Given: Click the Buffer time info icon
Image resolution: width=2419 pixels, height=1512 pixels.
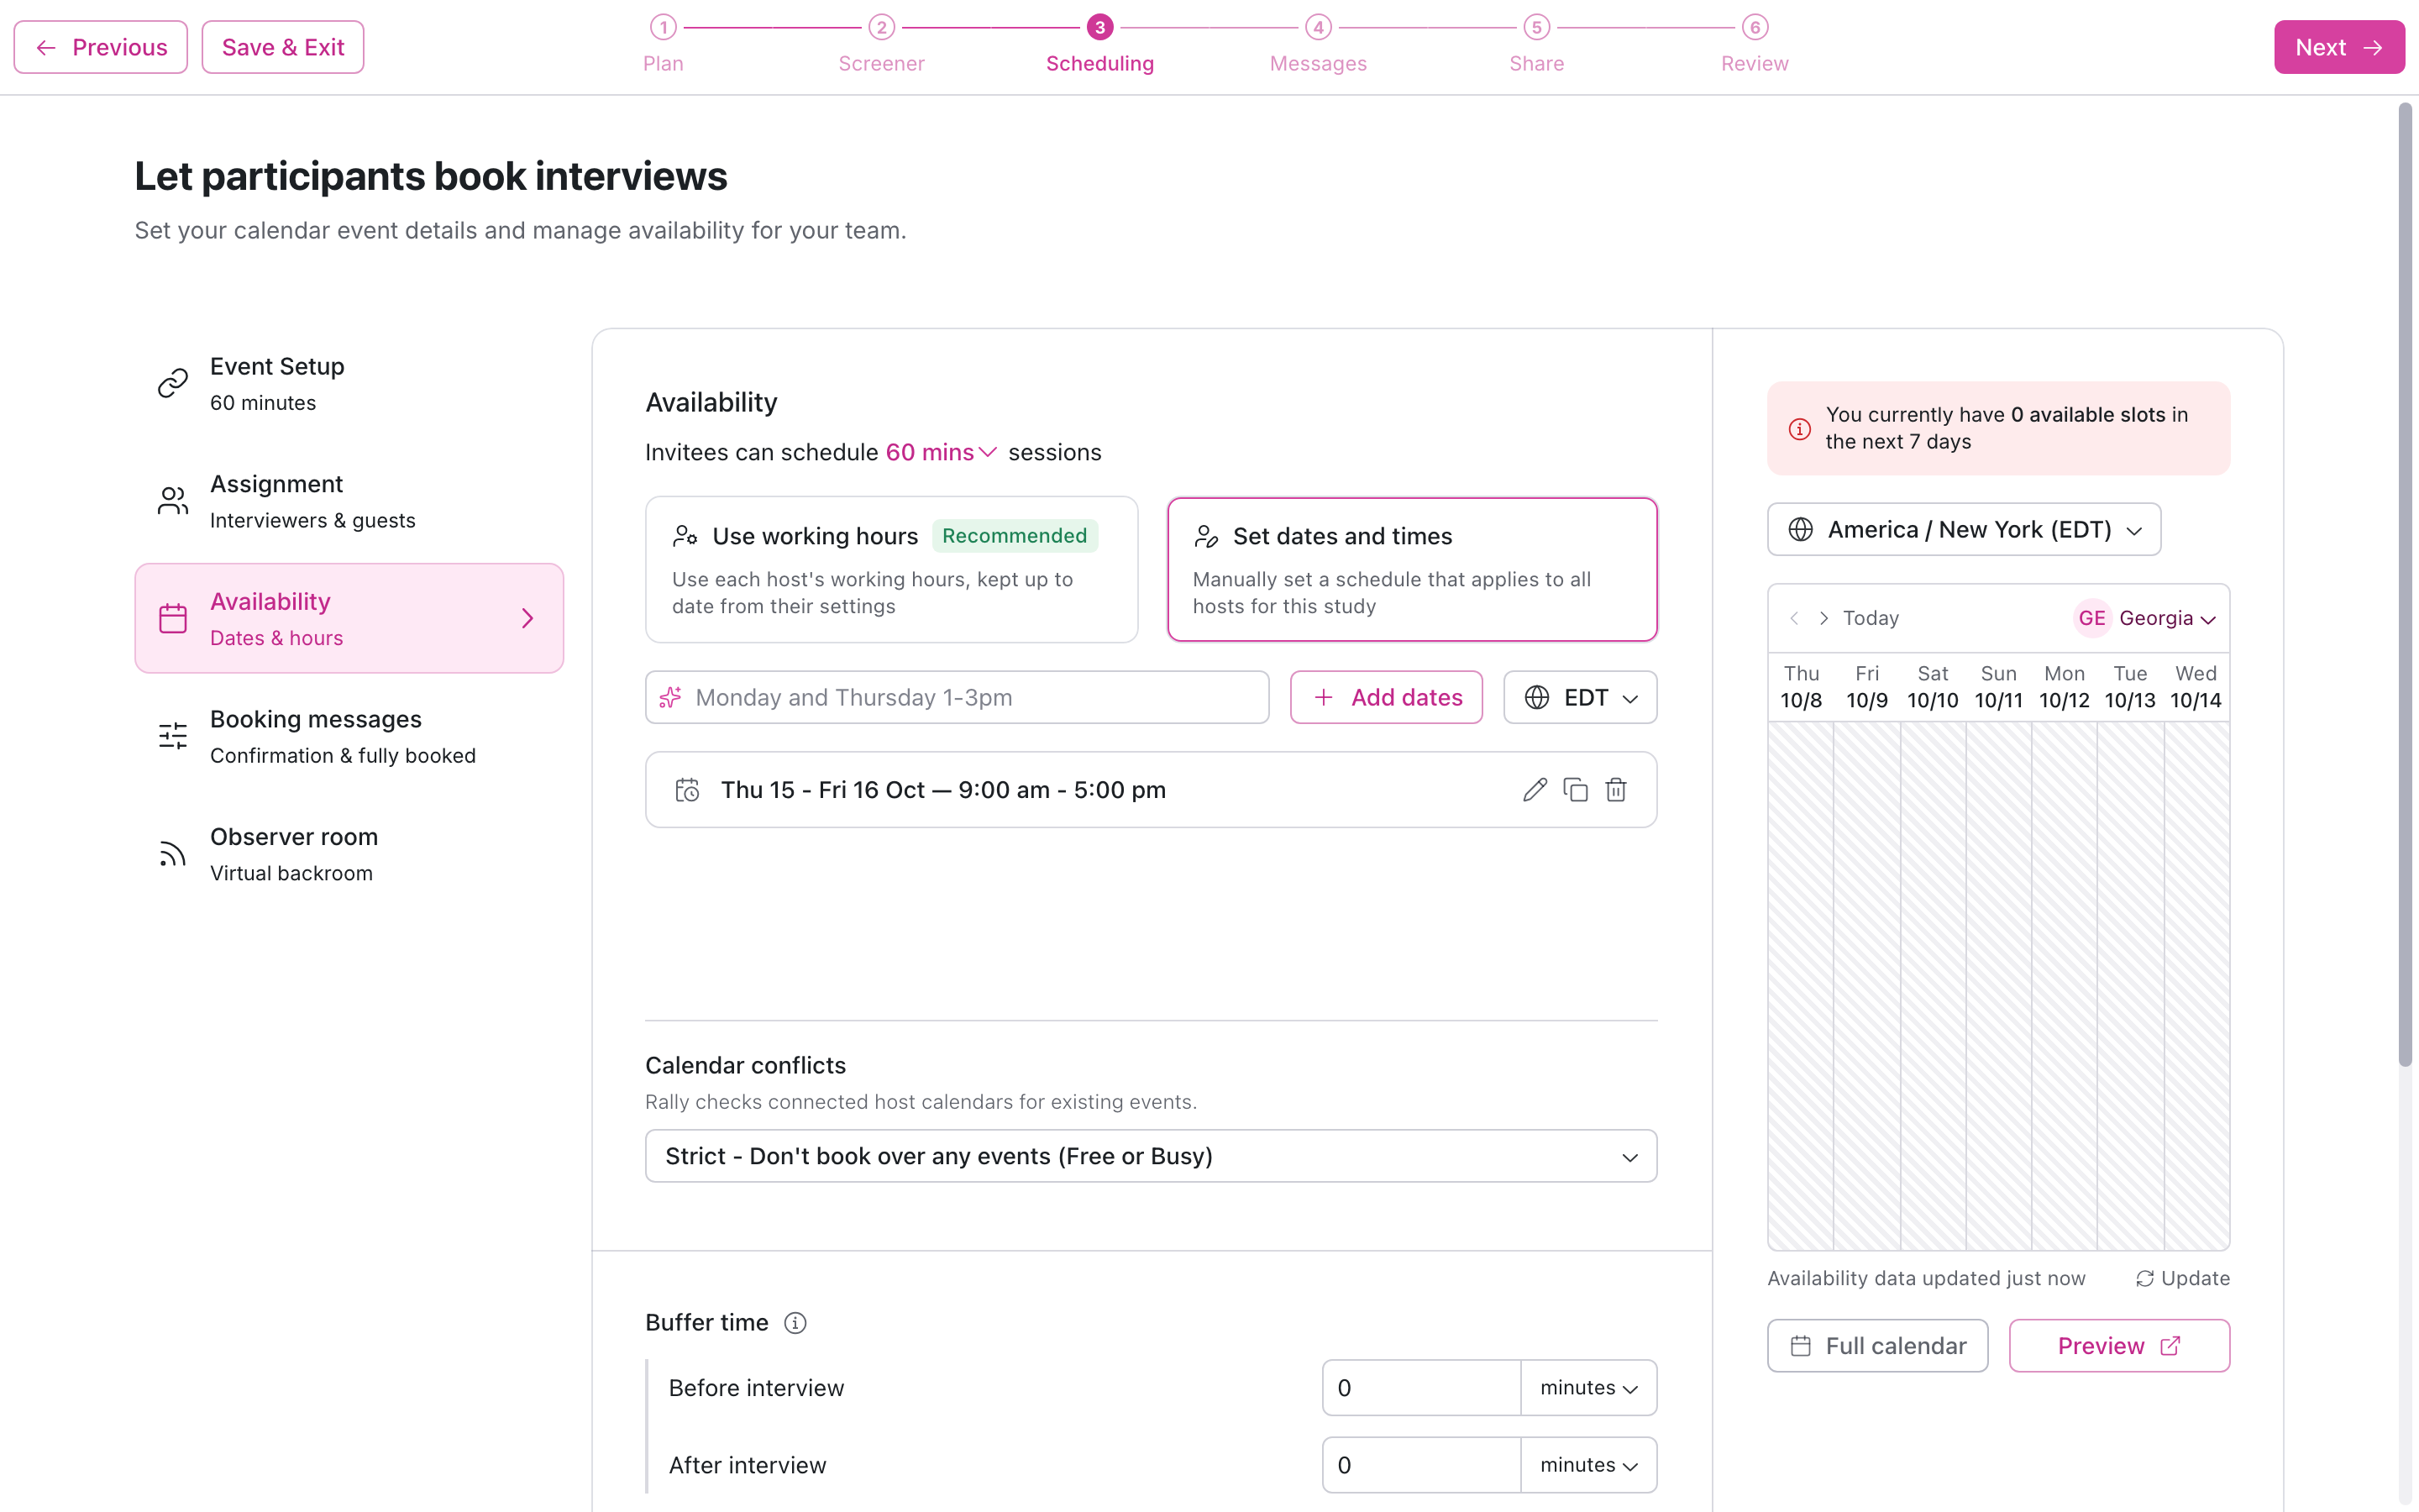Looking at the screenshot, I should [795, 1323].
